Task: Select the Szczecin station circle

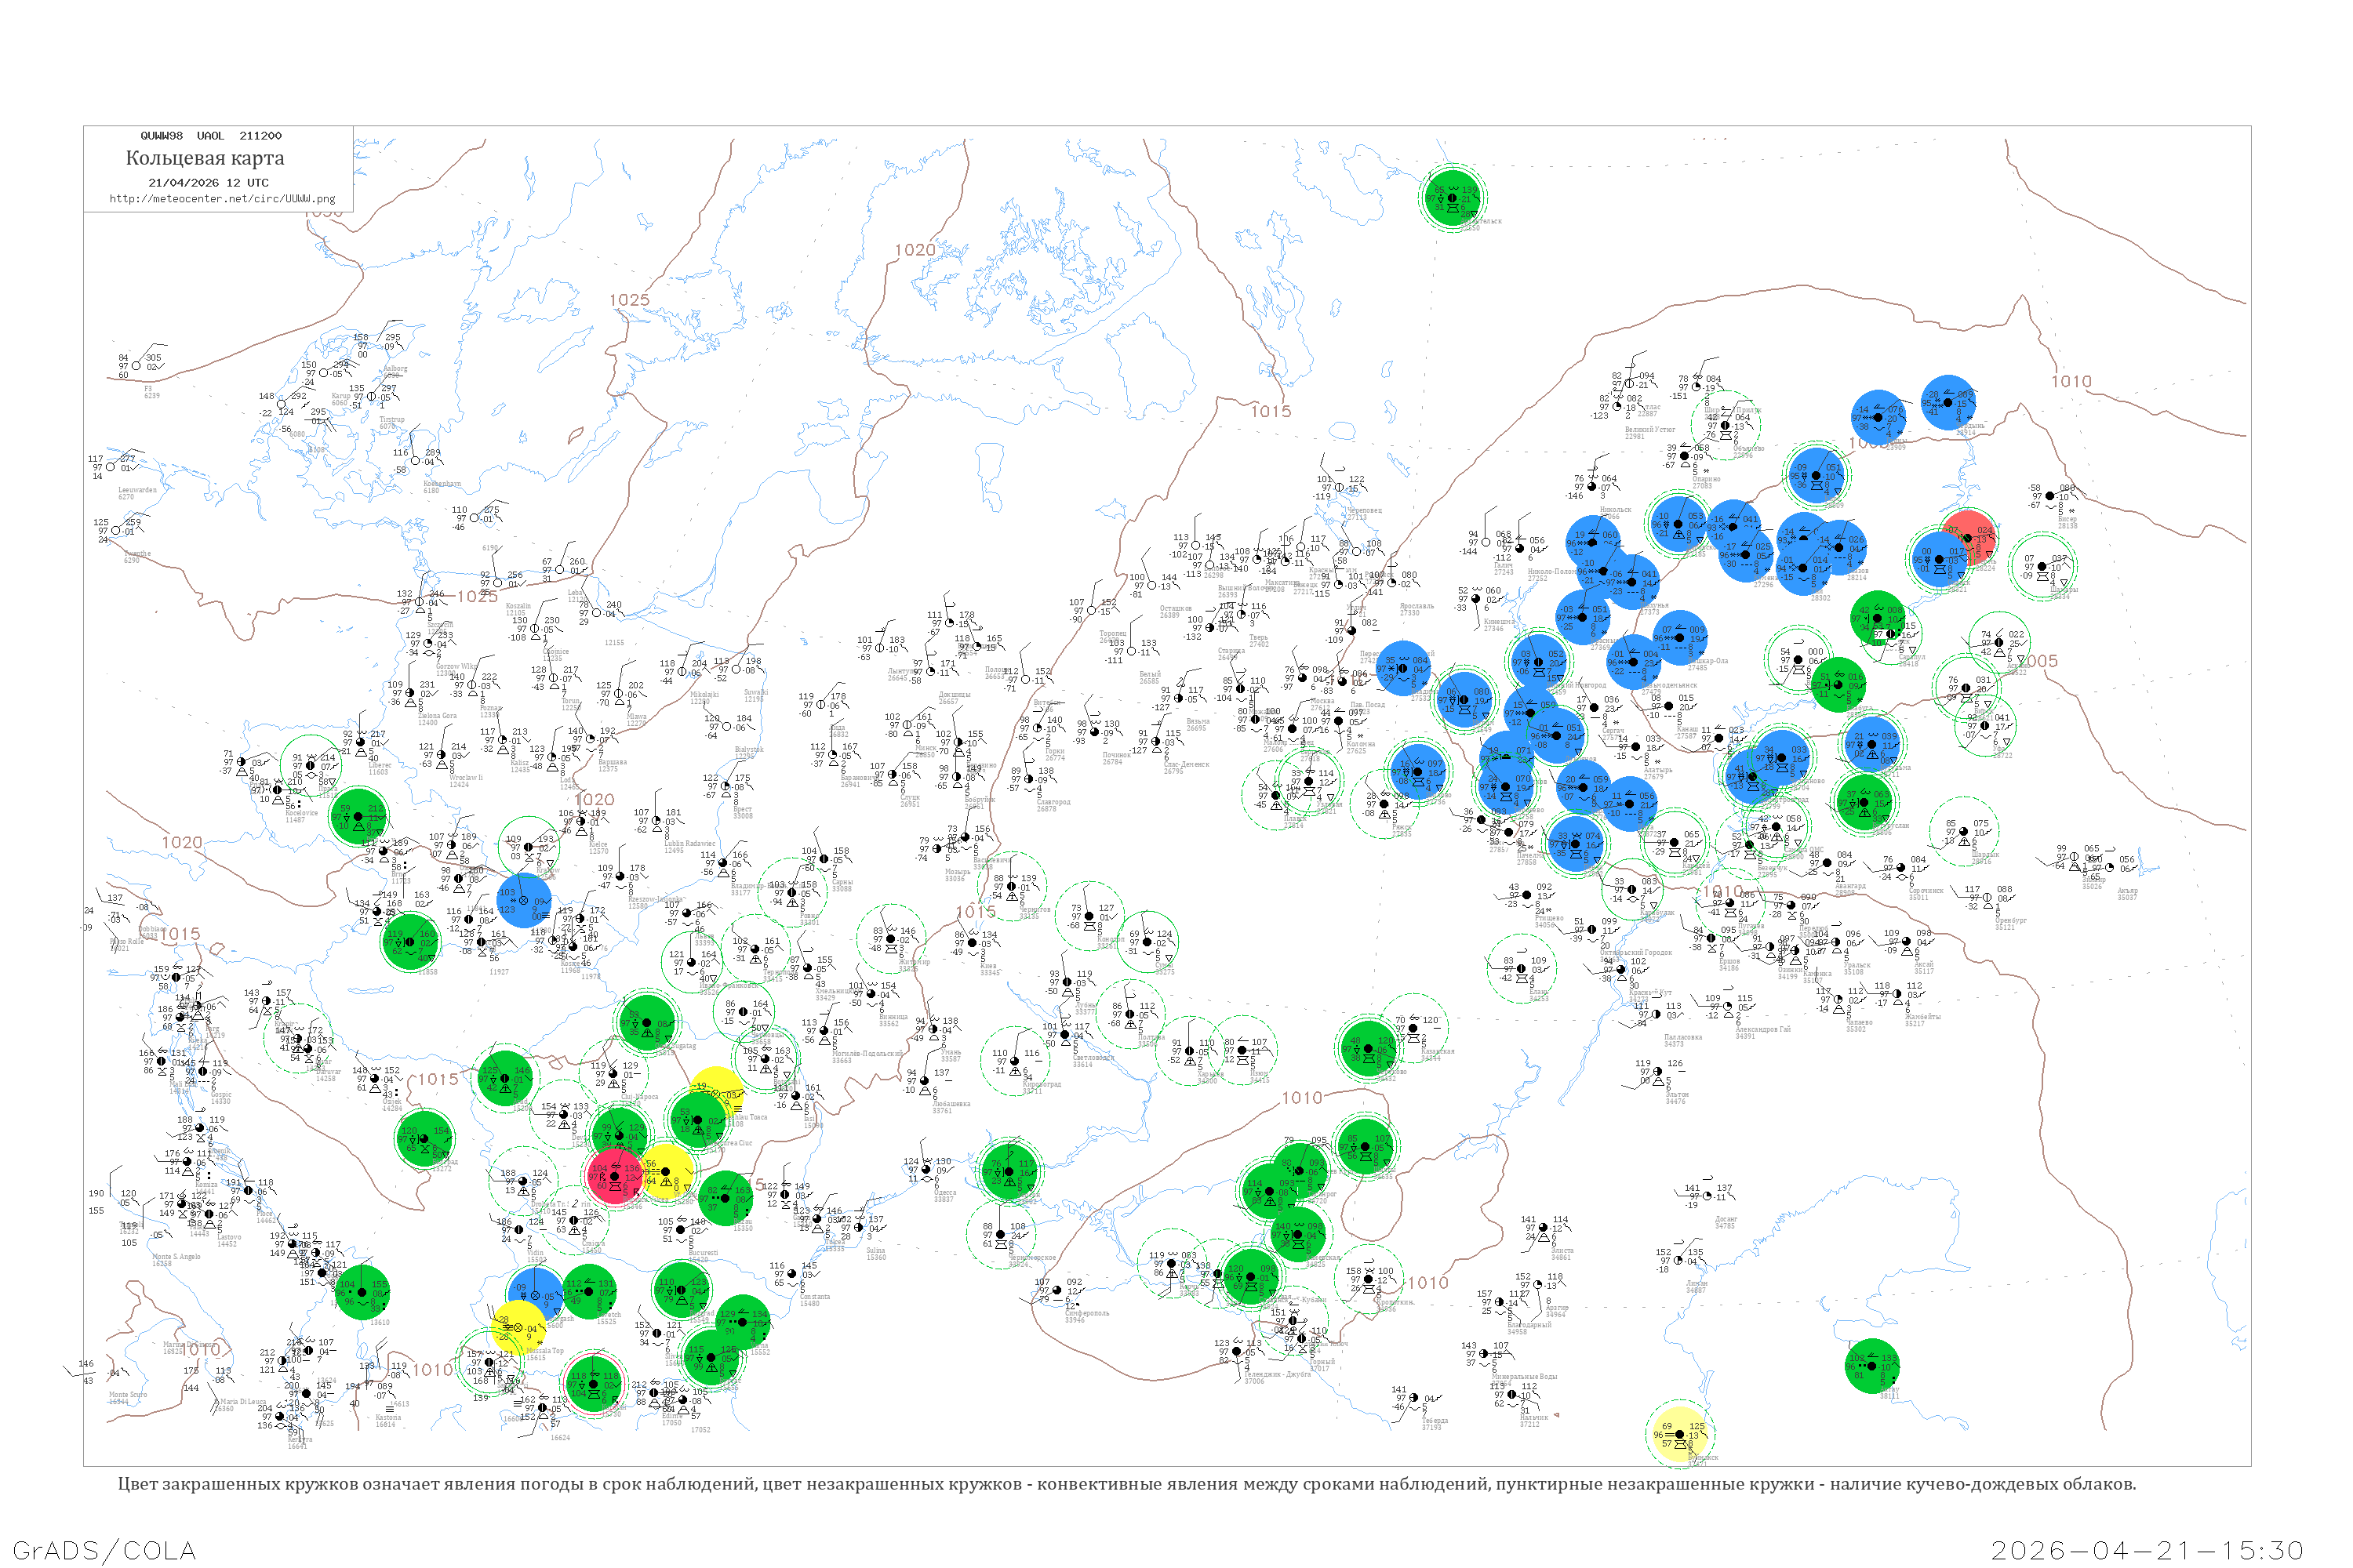Action: (x=419, y=603)
